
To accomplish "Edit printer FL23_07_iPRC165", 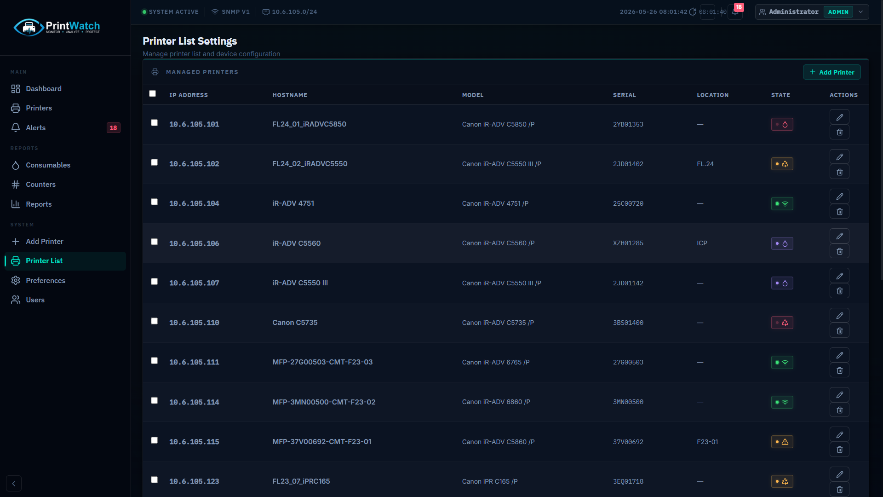I will [x=839, y=474].
